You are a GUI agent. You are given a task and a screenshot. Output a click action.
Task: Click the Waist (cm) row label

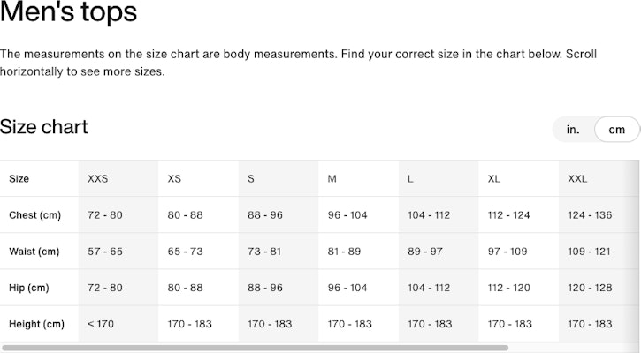[x=34, y=252]
